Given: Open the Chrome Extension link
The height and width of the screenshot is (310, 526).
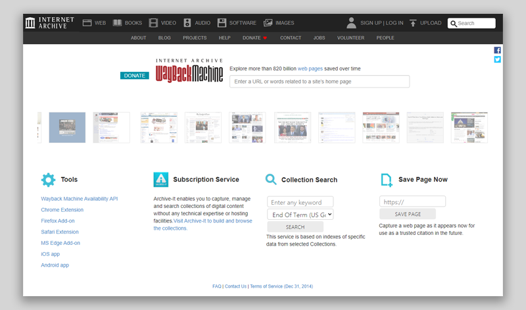Looking at the screenshot, I should point(62,210).
